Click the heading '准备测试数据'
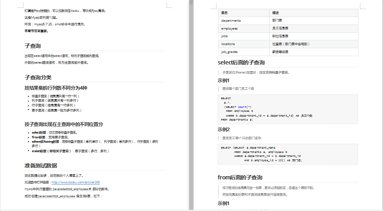The width and height of the screenshot is (383, 211). pos(40,166)
